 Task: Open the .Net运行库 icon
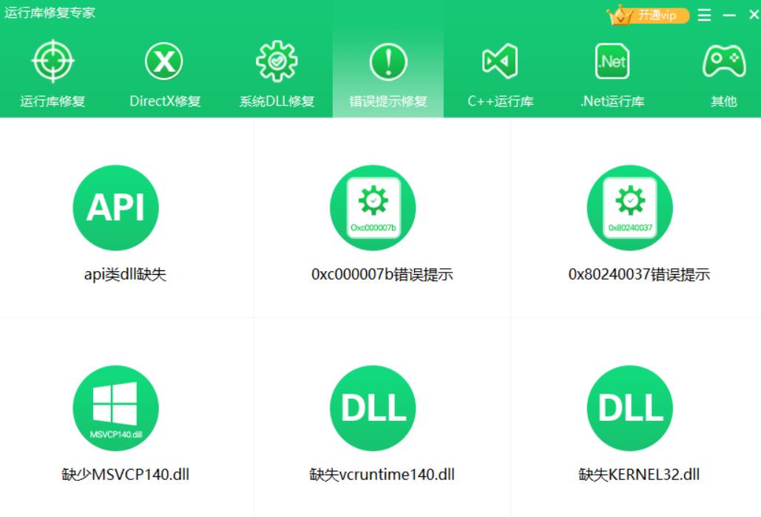click(612, 61)
